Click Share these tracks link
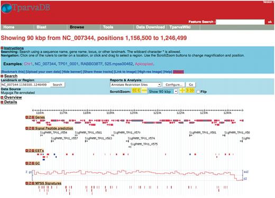275x198 pixels. 98,72
